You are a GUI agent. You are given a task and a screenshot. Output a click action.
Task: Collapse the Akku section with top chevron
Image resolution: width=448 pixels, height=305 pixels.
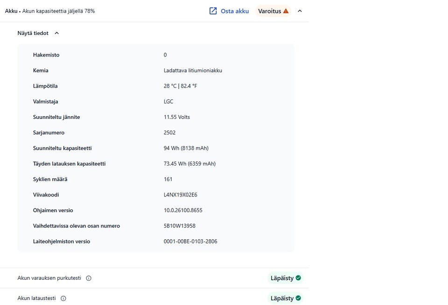300,11
